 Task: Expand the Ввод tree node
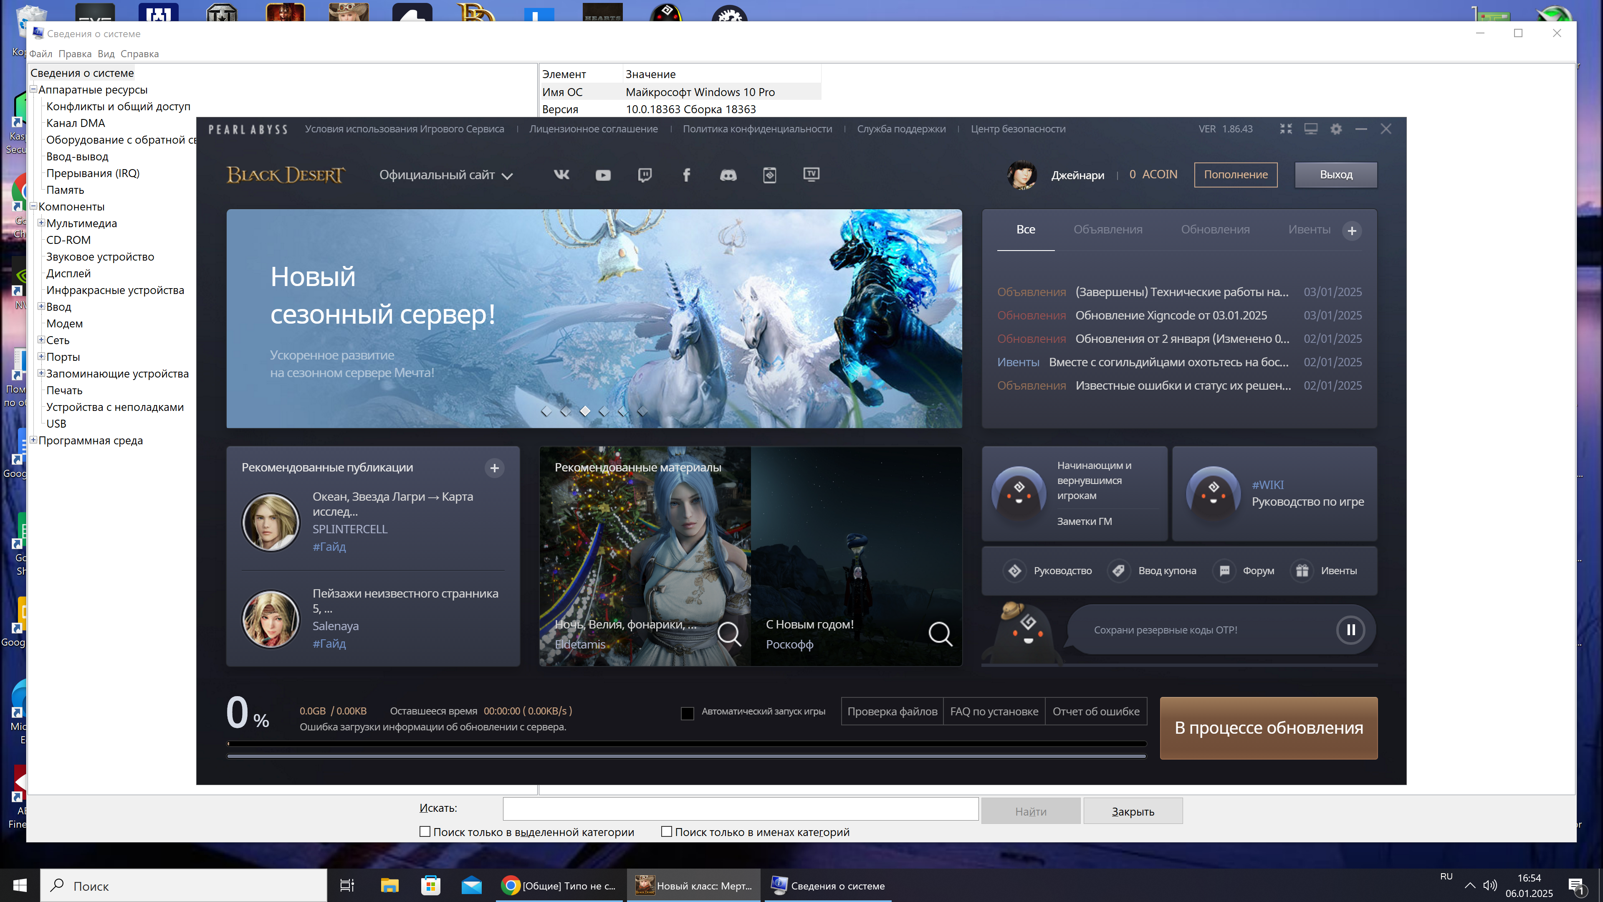pyautogui.click(x=41, y=306)
